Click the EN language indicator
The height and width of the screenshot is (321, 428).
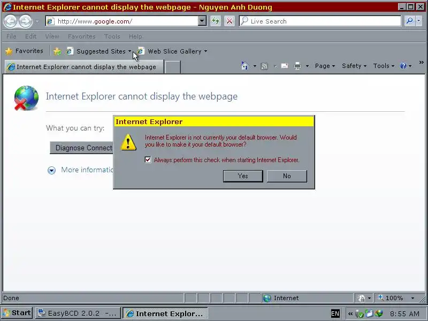pyautogui.click(x=335, y=314)
